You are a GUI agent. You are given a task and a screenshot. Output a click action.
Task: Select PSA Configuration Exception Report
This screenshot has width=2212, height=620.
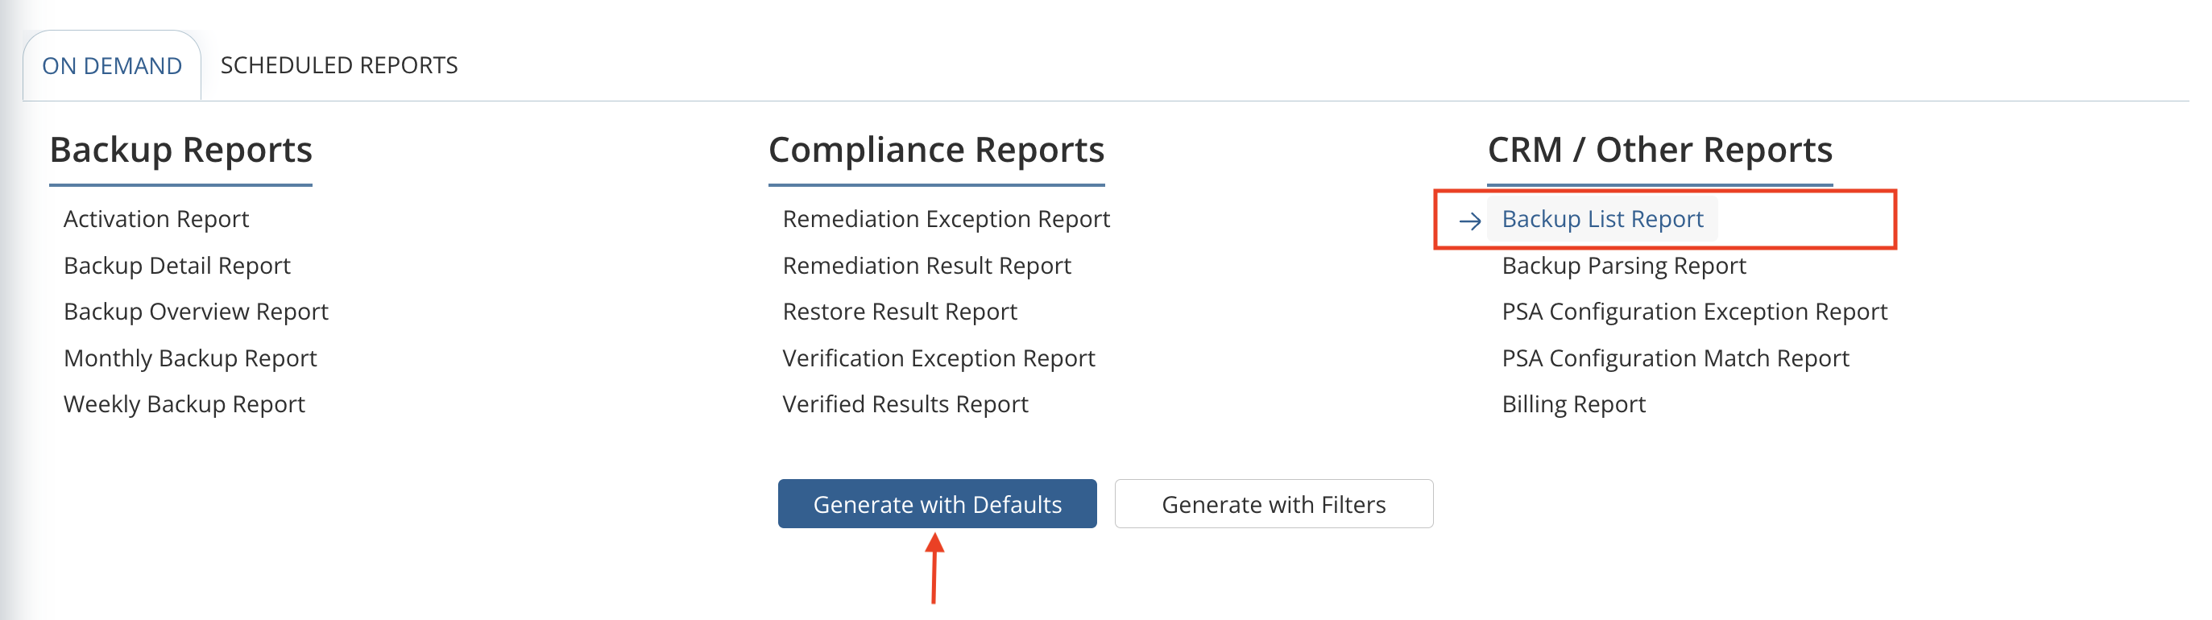[x=1694, y=312]
